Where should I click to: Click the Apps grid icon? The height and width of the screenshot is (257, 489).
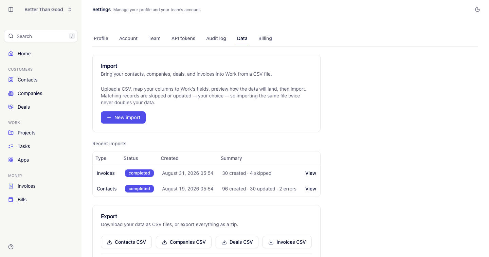[11, 160]
